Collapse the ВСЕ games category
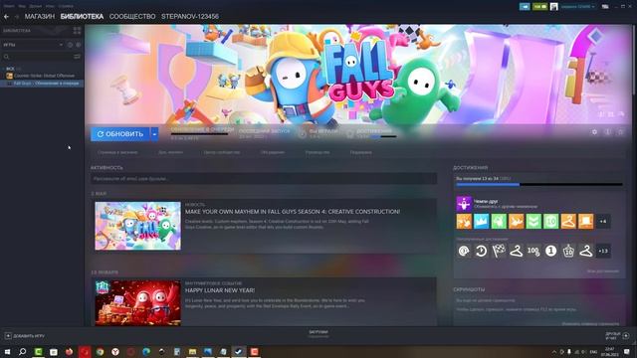 point(10,69)
